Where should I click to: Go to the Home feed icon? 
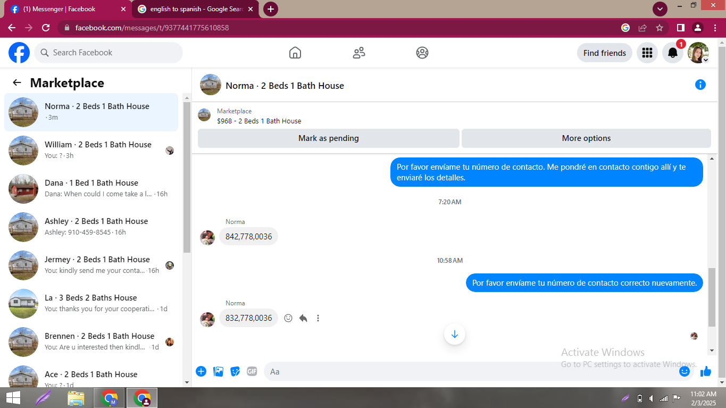click(295, 53)
